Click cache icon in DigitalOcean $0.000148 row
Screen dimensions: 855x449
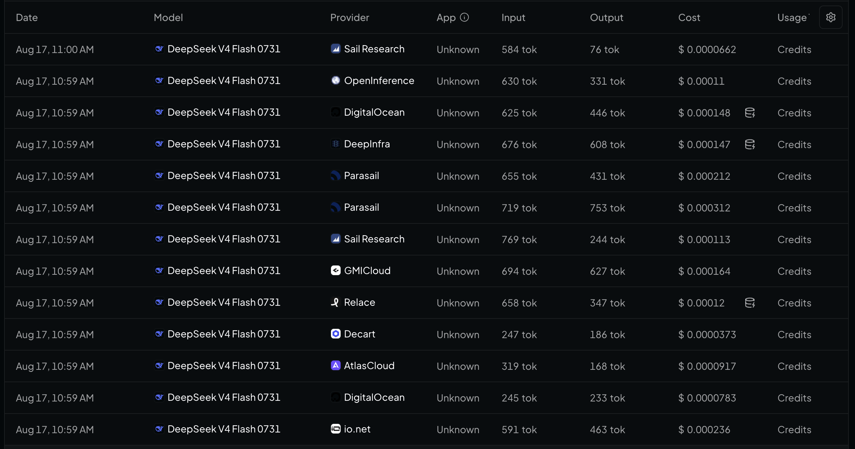click(x=750, y=113)
